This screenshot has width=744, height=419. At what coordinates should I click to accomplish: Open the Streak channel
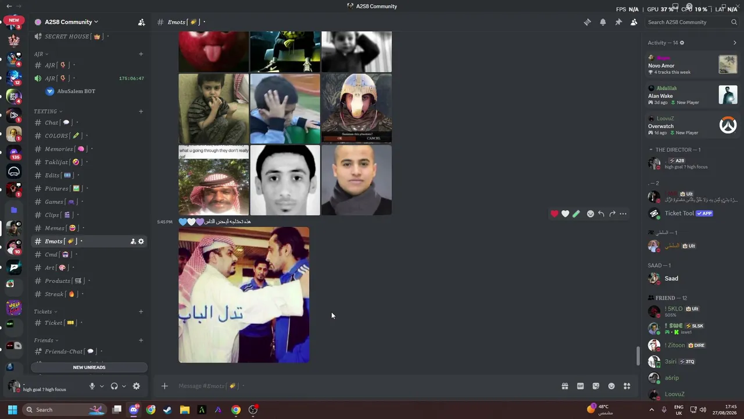[x=90, y=294]
